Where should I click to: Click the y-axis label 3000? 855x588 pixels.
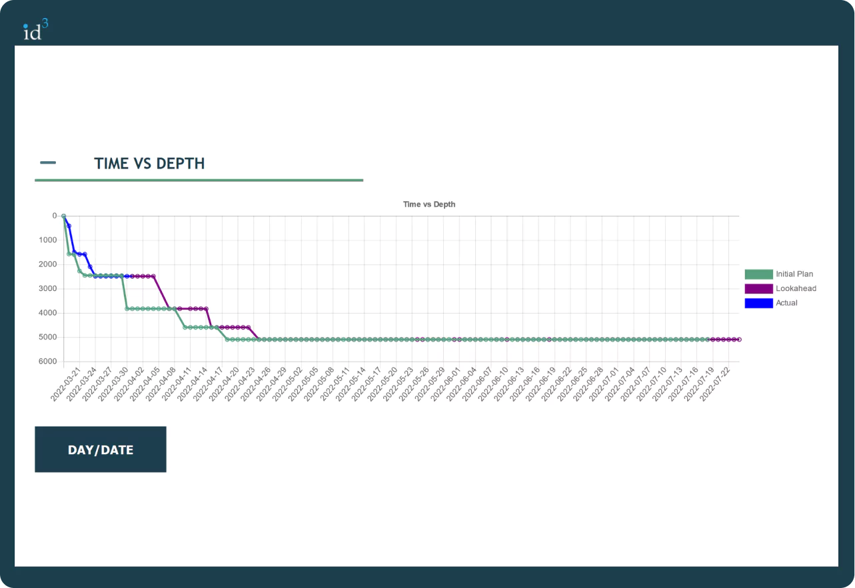(49, 288)
